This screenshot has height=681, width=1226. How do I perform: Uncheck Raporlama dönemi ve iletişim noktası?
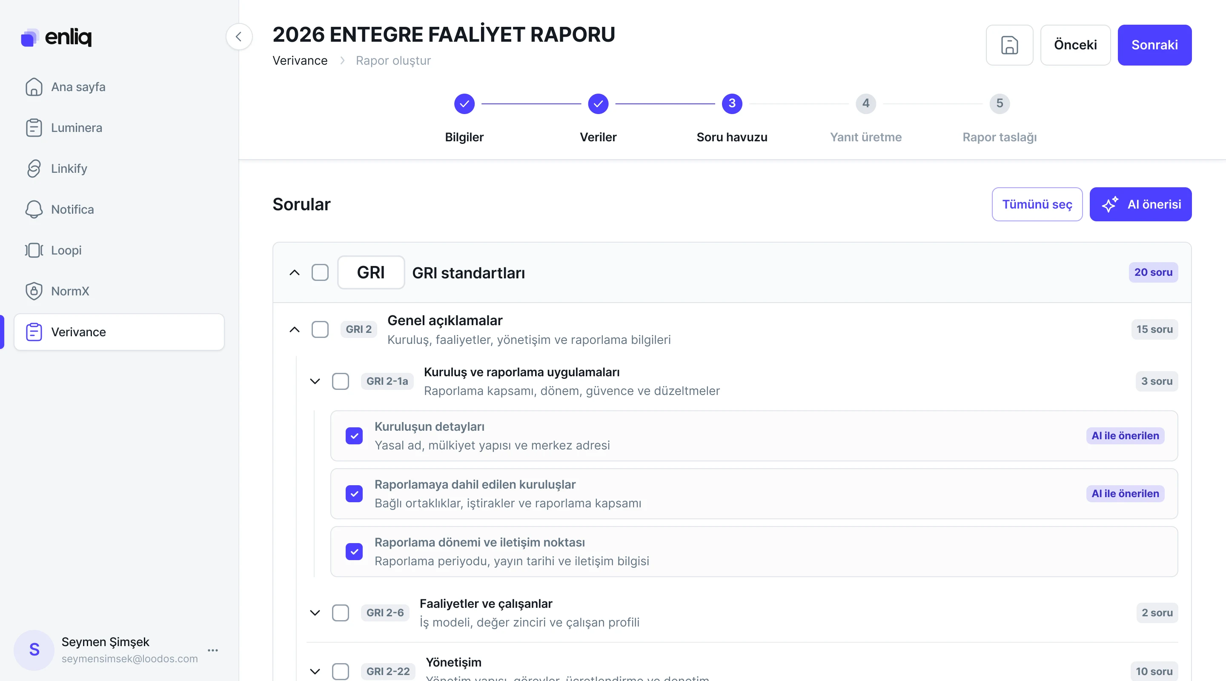354,552
